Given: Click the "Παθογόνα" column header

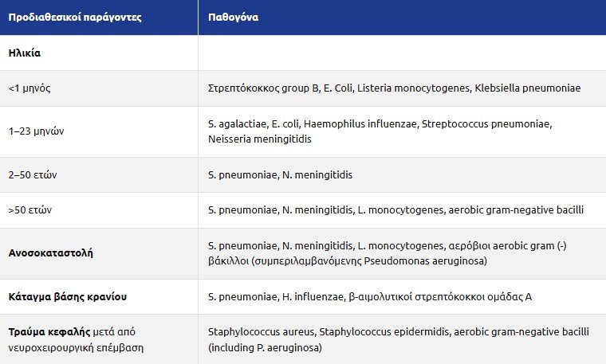Looking at the screenshot, I should coord(233,17).
